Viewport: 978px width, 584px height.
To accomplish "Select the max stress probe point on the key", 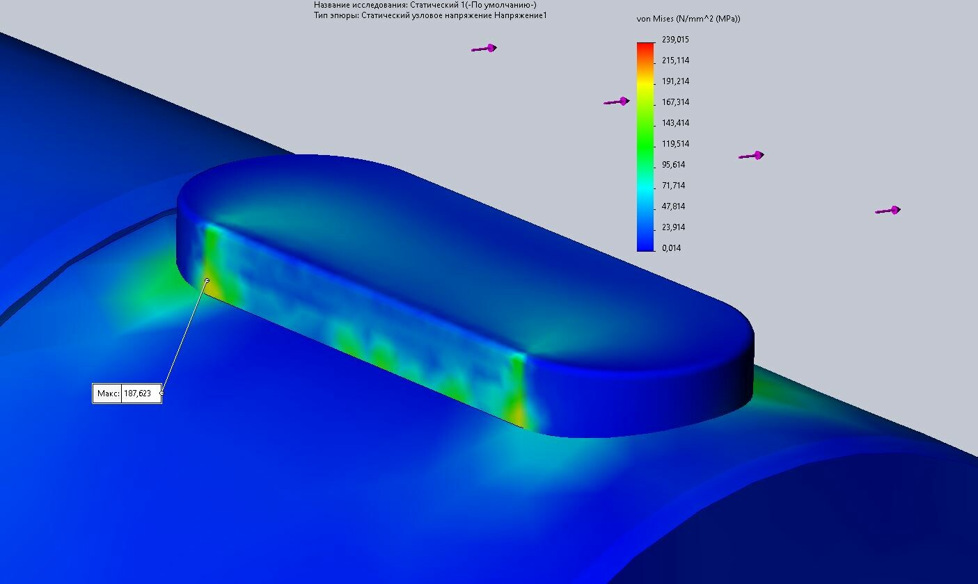I will [207, 280].
